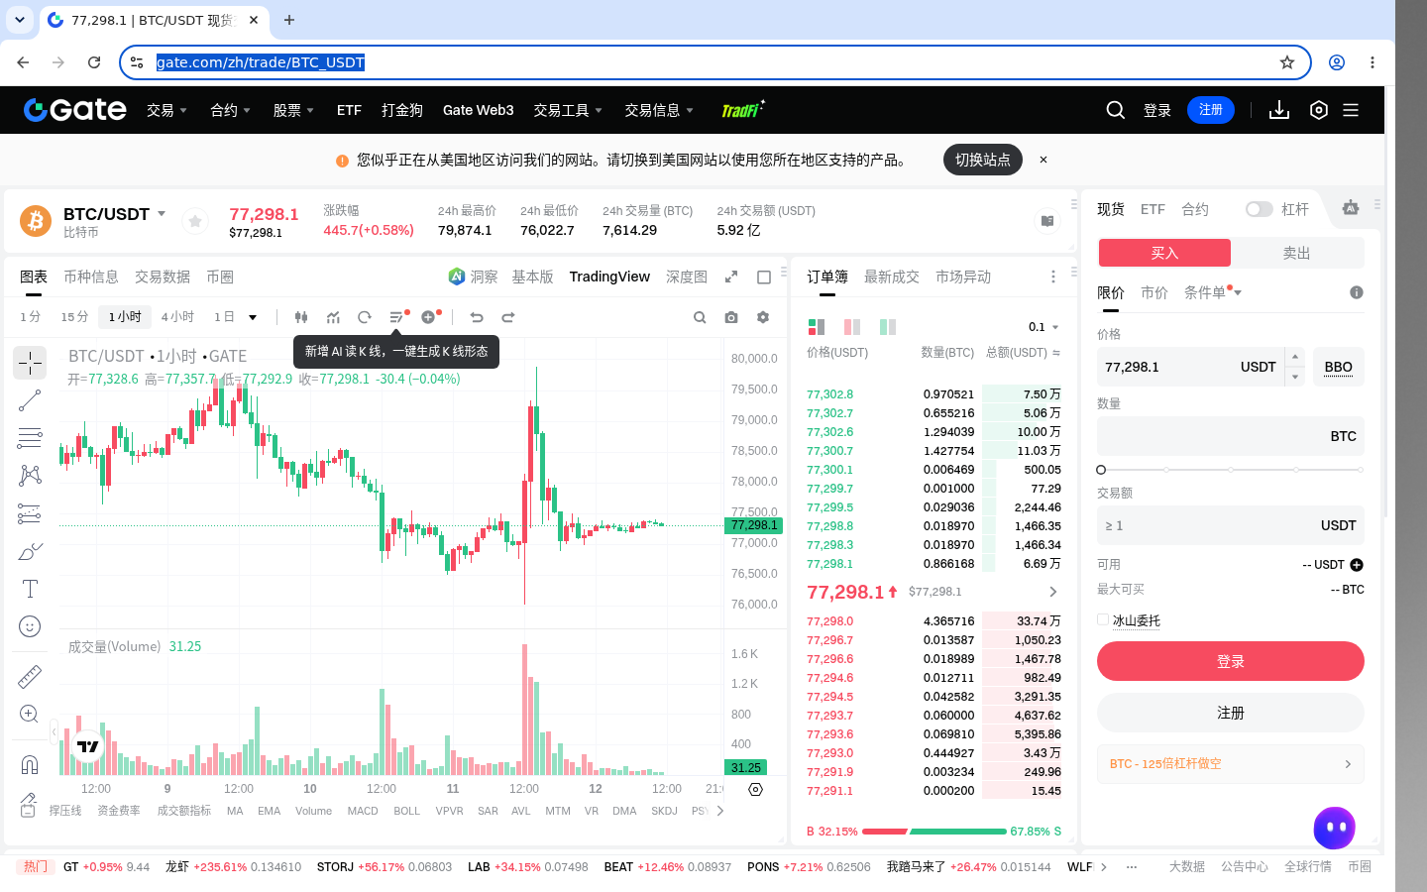Screen dimensions: 1427x892
Task: Select the brush drawing tool
Action: 30,551
